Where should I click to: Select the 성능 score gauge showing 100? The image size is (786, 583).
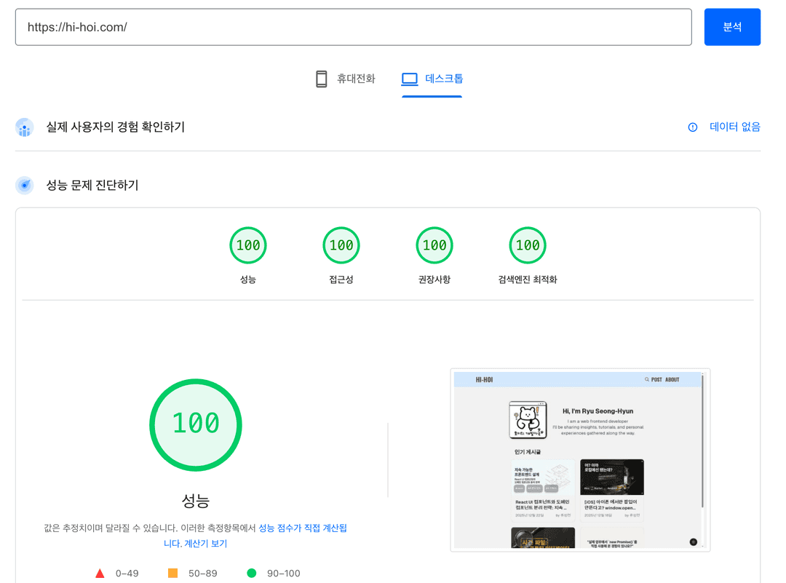pyautogui.click(x=195, y=424)
